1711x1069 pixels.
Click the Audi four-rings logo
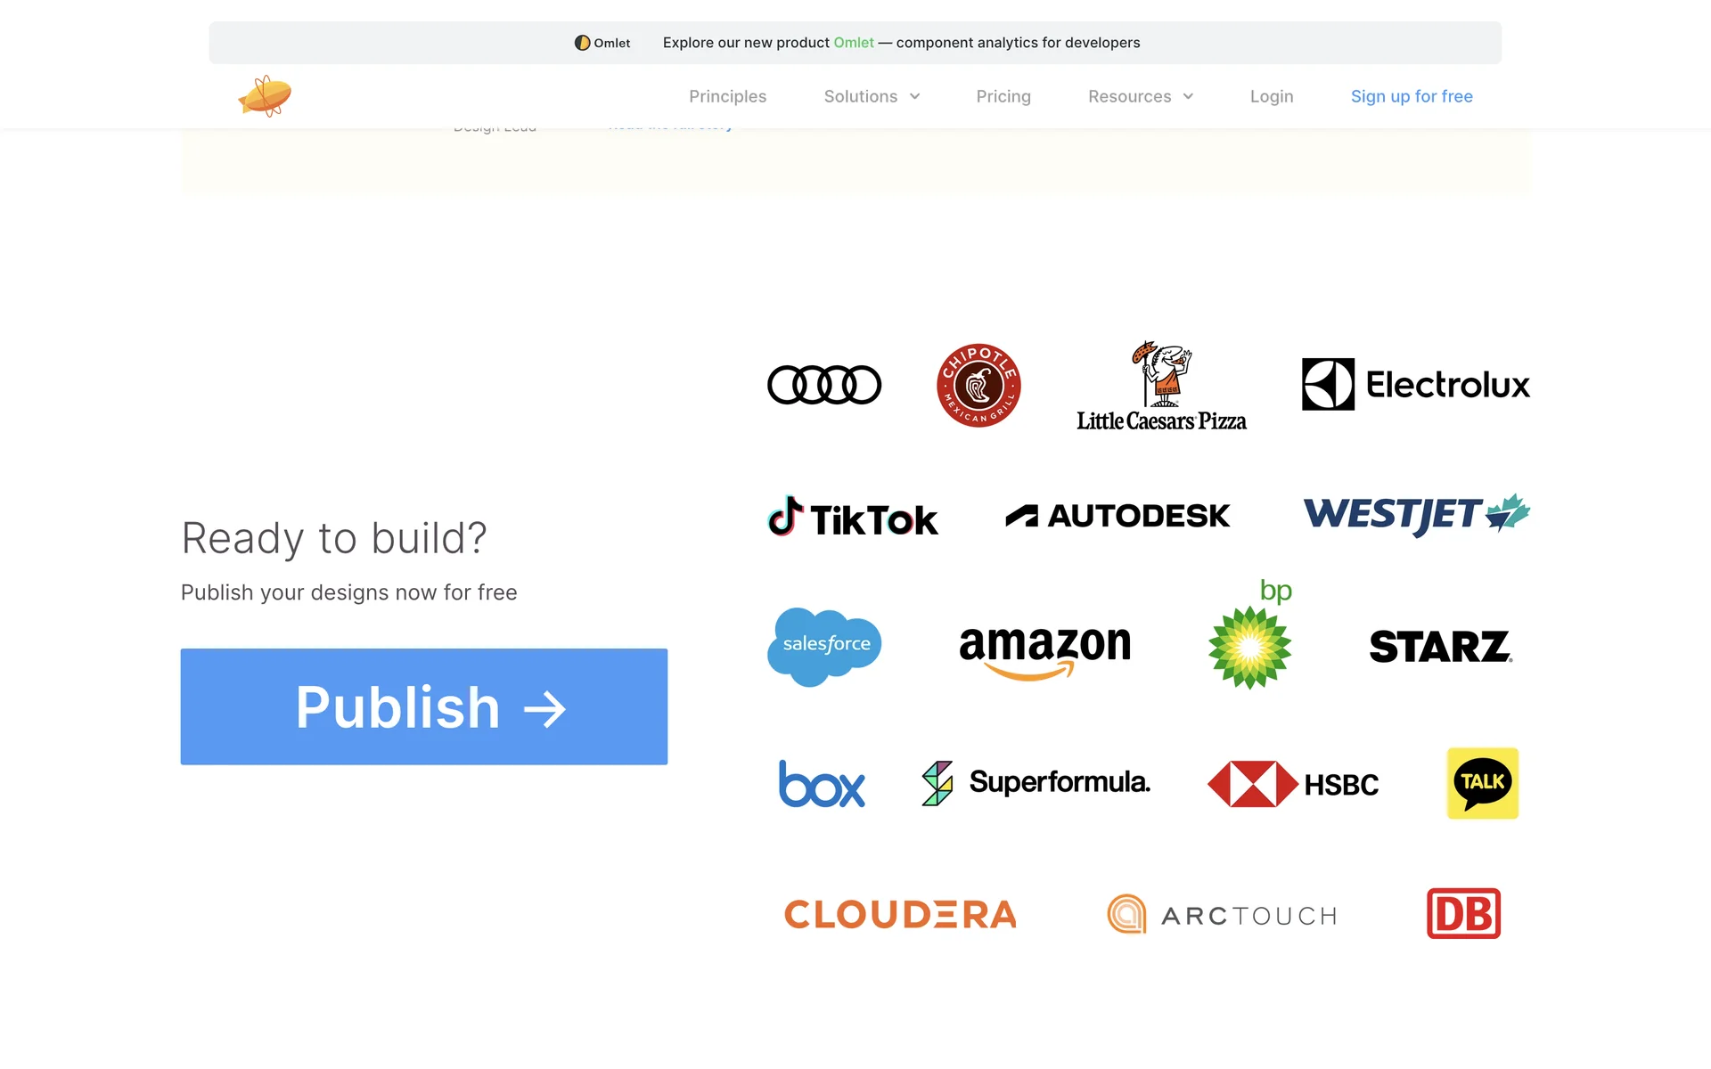coord(823,385)
